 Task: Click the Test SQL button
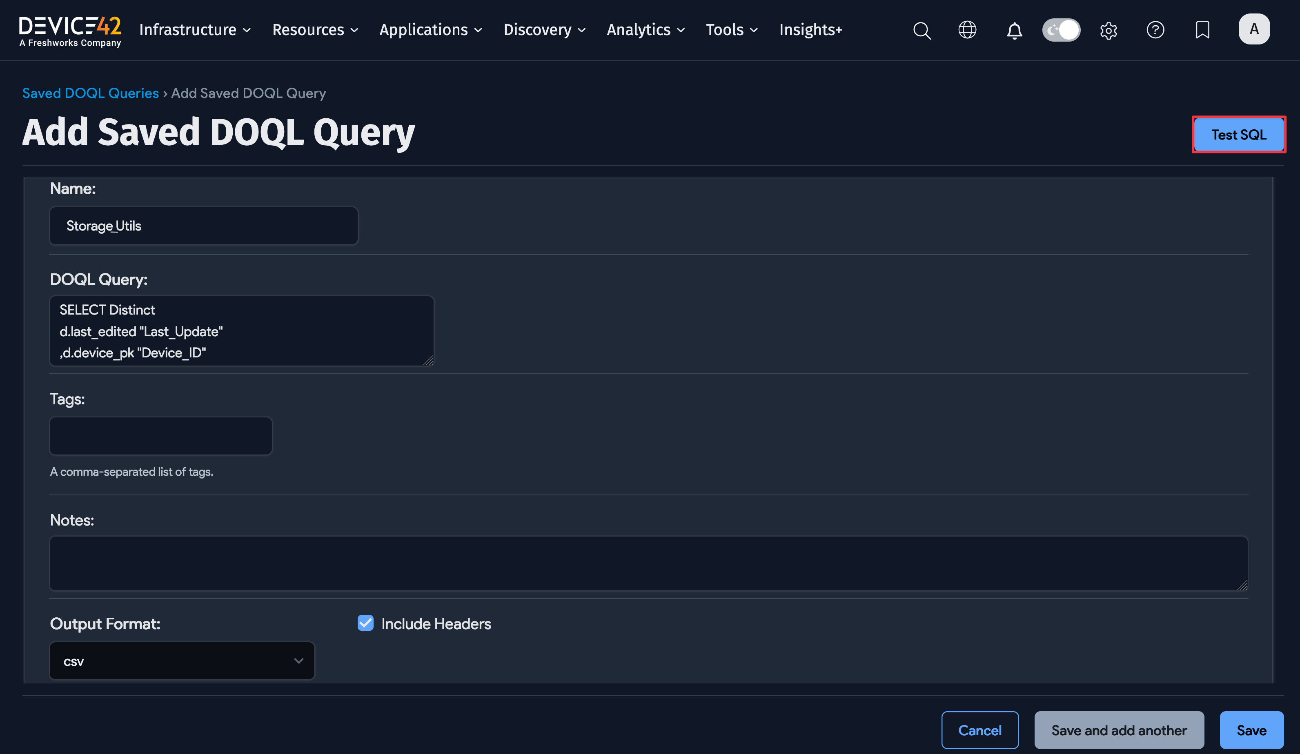tap(1239, 135)
